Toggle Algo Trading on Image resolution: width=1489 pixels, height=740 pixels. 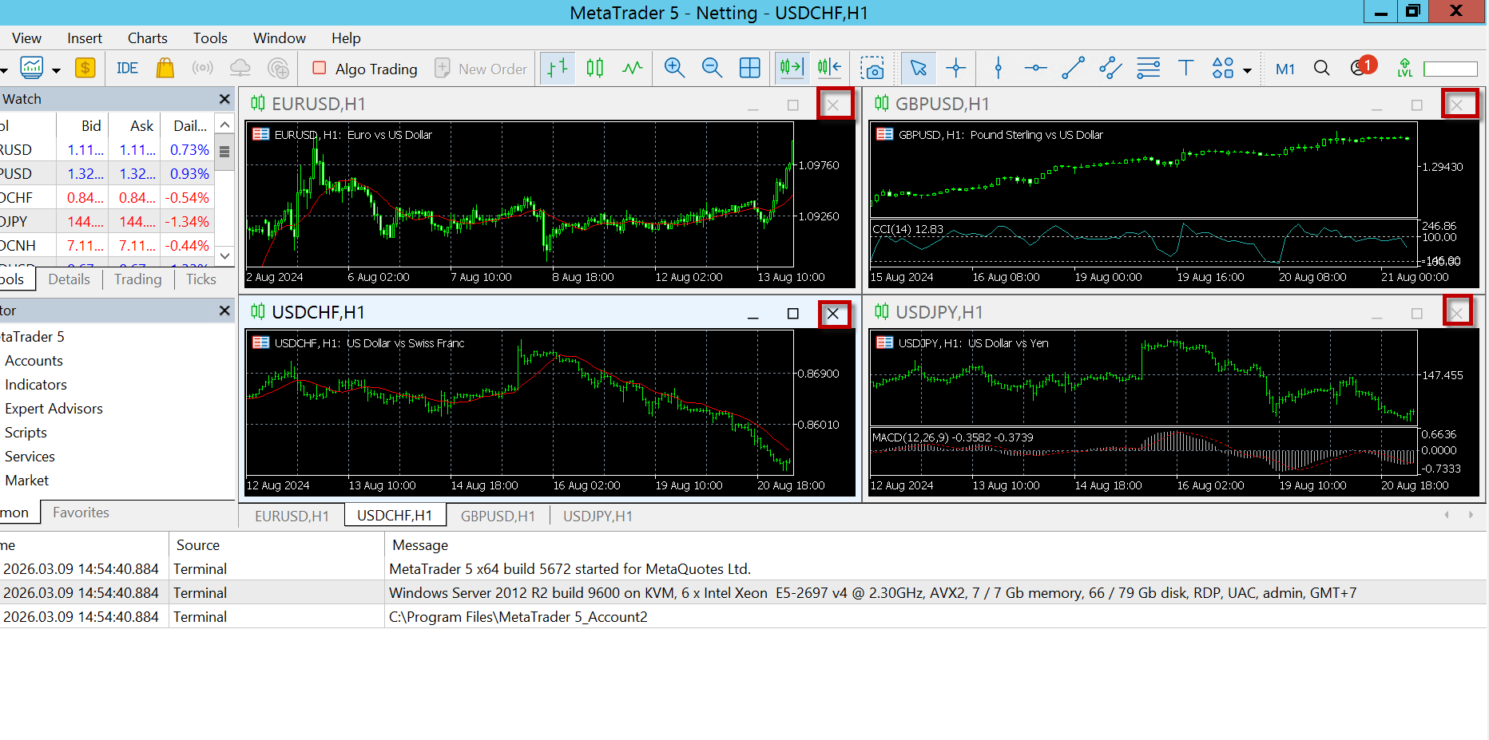pos(365,69)
